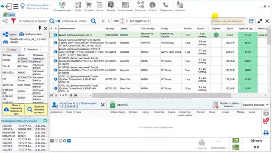The image size is (272, 153).
Task: Click the Подбор по файлу клиента icon
Action: point(215,105)
